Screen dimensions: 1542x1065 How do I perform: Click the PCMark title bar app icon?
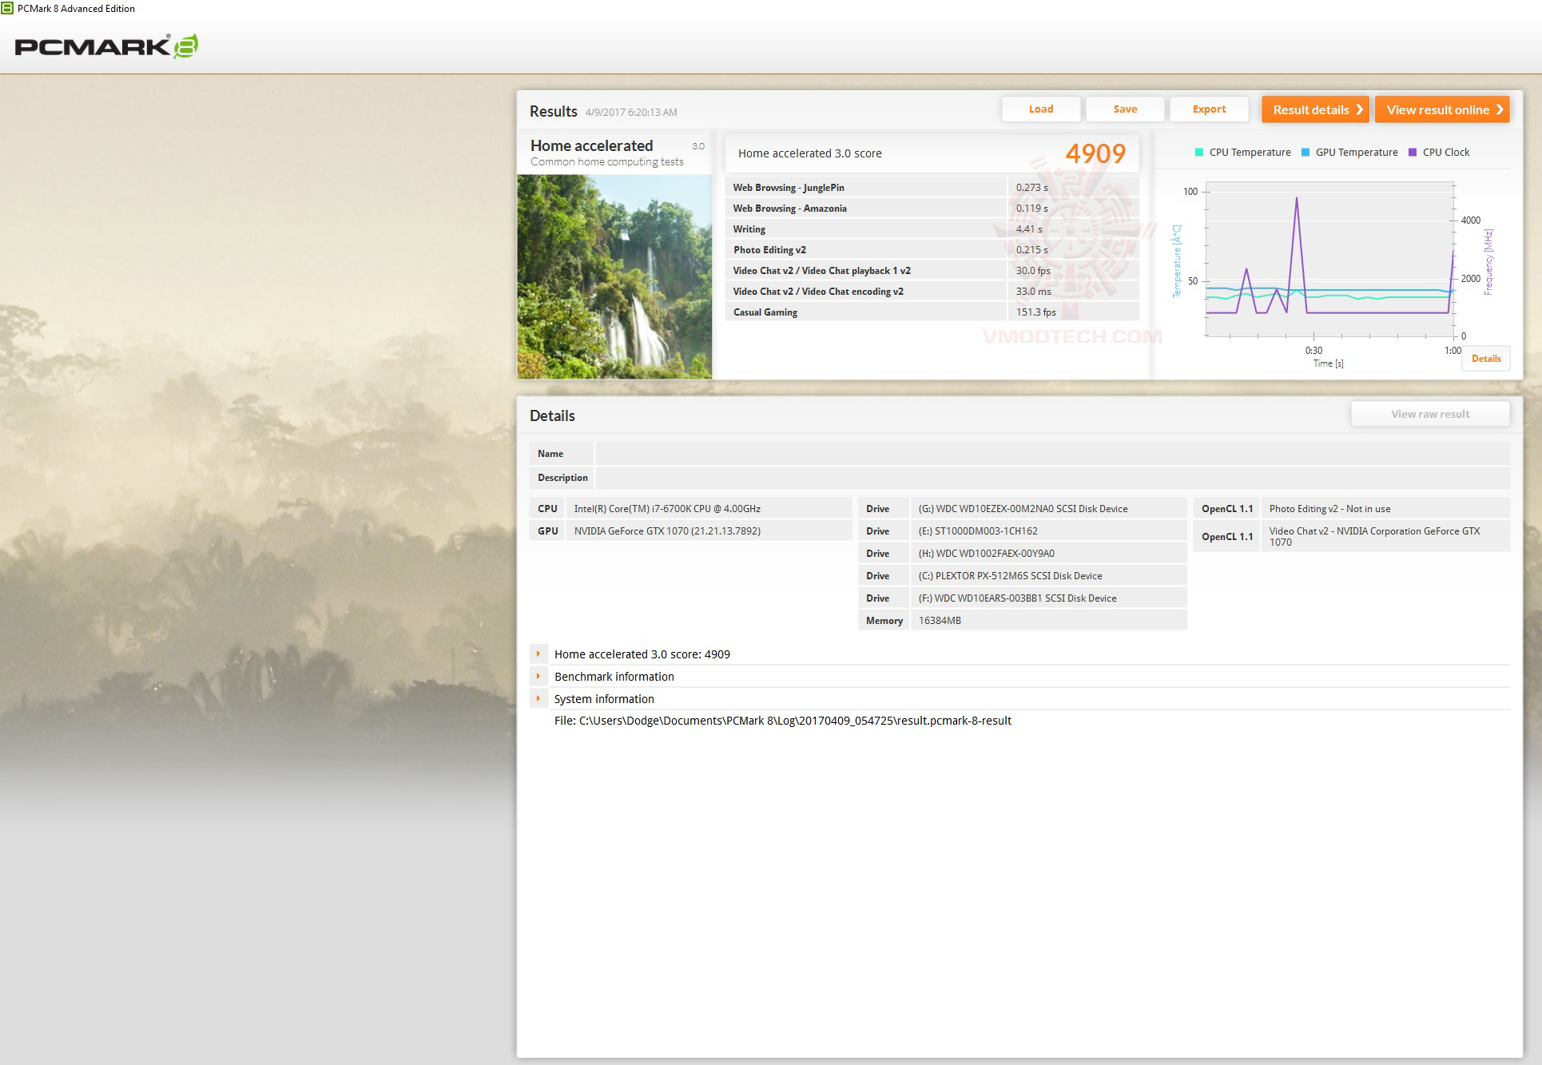pos(7,8)
